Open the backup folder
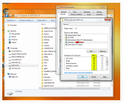123x103 pixels. pos(45,40)
